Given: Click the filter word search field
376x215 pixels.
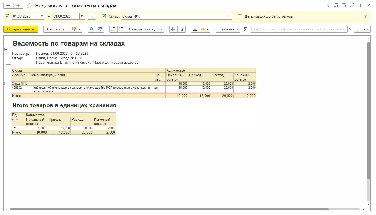Looking at the screenshot, I should 299,29.
